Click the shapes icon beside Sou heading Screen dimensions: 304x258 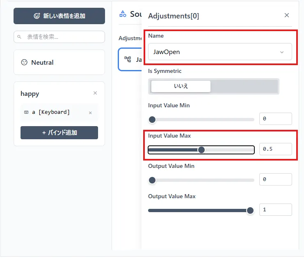(x=123, y=14)
